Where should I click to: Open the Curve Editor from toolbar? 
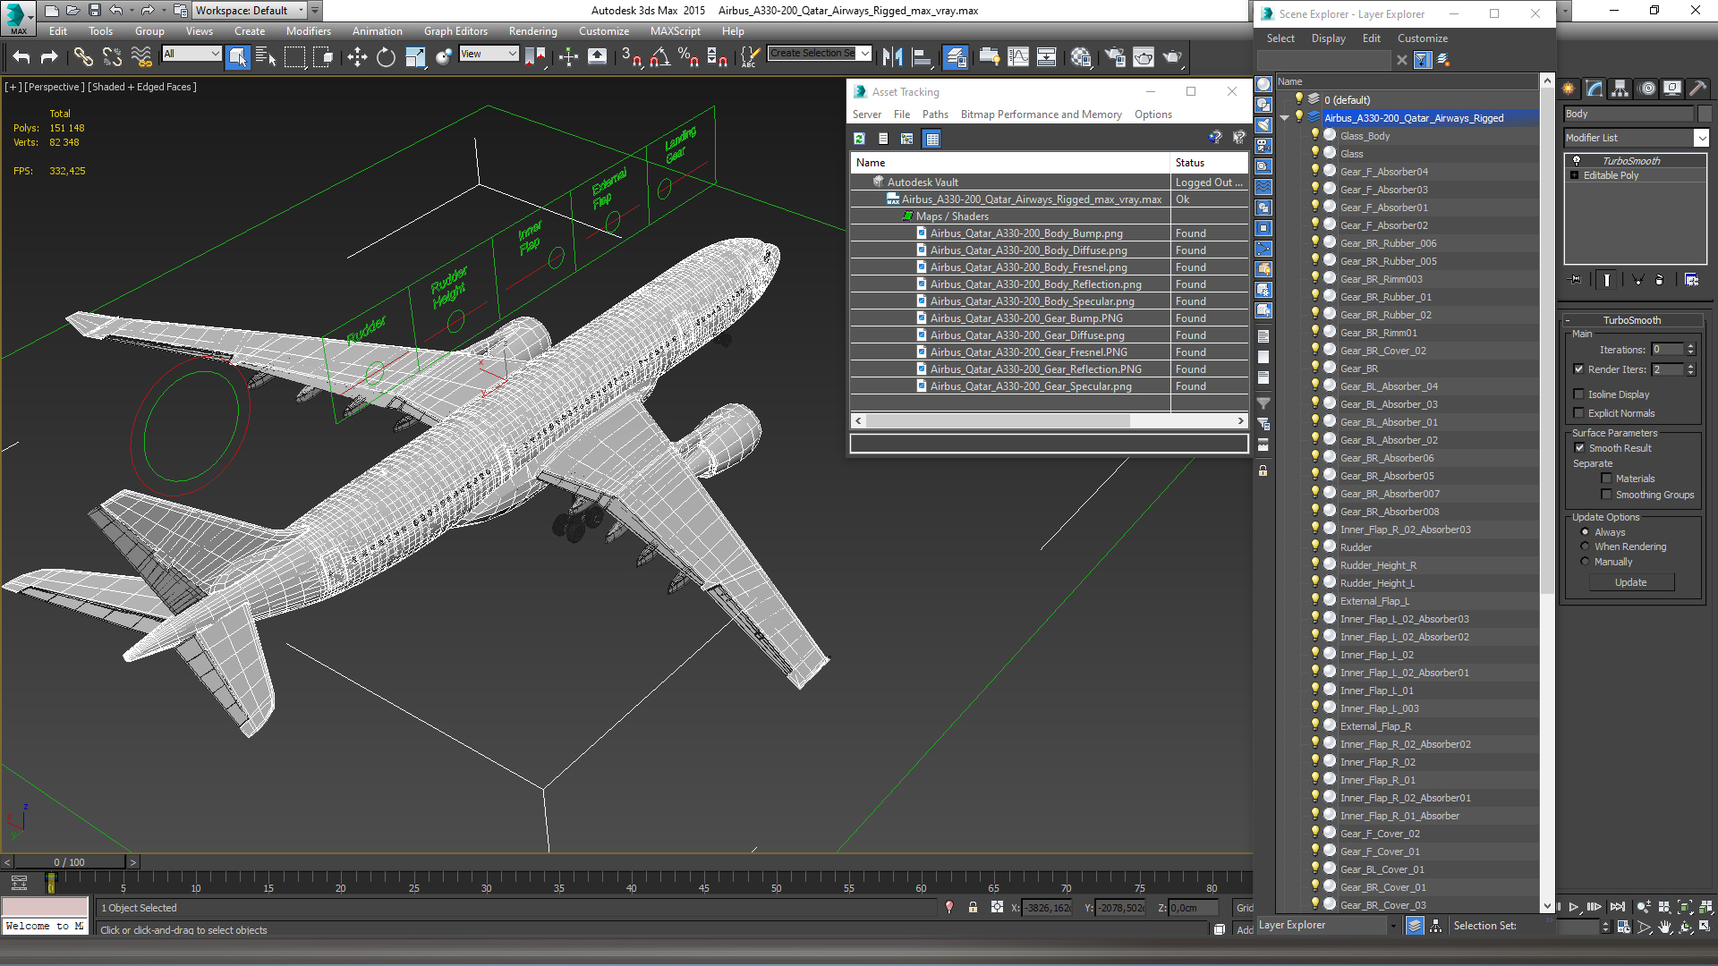(x=1018, y=57)
